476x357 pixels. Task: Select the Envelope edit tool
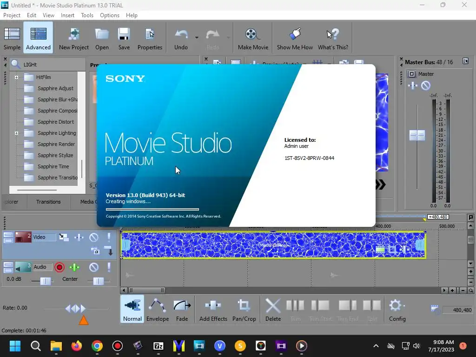158,310
